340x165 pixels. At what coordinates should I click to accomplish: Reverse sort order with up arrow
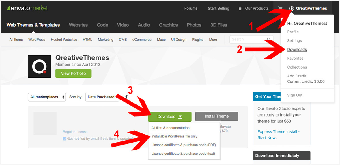[x=127, y=97]
